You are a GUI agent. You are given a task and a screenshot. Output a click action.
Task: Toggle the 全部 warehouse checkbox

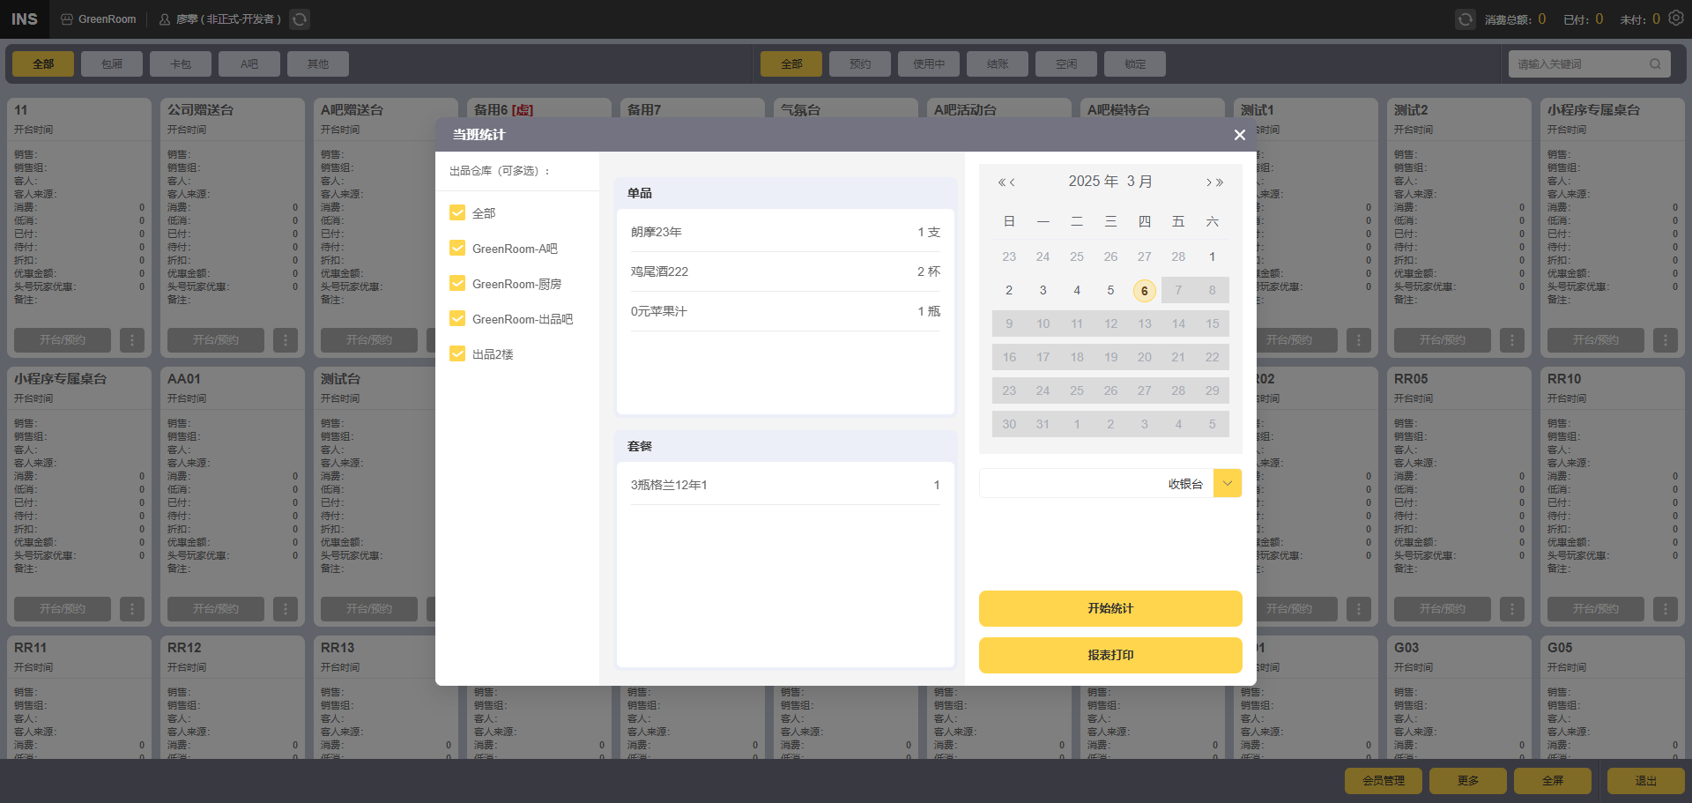pyautogui.click(x=457, y=212)
